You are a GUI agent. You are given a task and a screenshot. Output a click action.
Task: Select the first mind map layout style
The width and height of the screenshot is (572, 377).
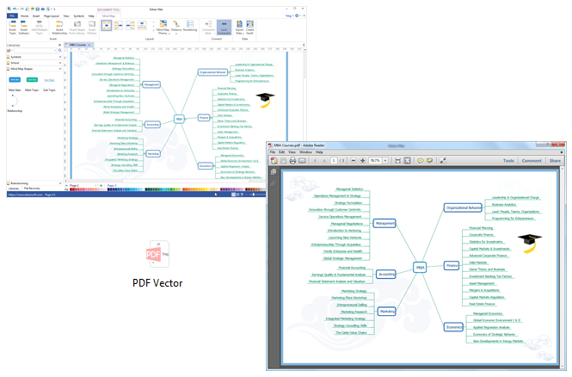pos(106,25)
